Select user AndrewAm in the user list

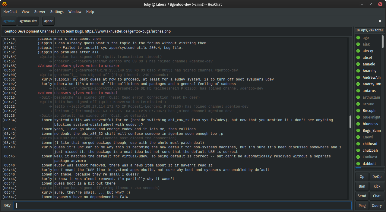[x=372, y=78]
